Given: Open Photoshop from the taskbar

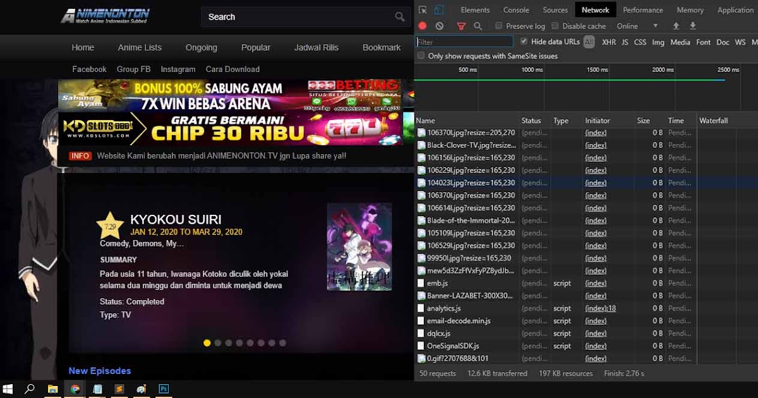Looking at the screenshot, I should click(x=164, y=389).
